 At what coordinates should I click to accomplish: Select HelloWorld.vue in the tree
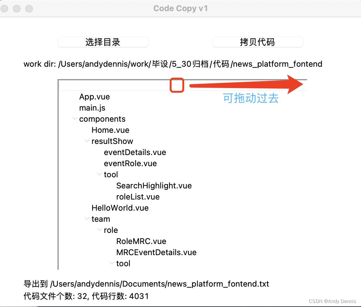tap(120, 208)
